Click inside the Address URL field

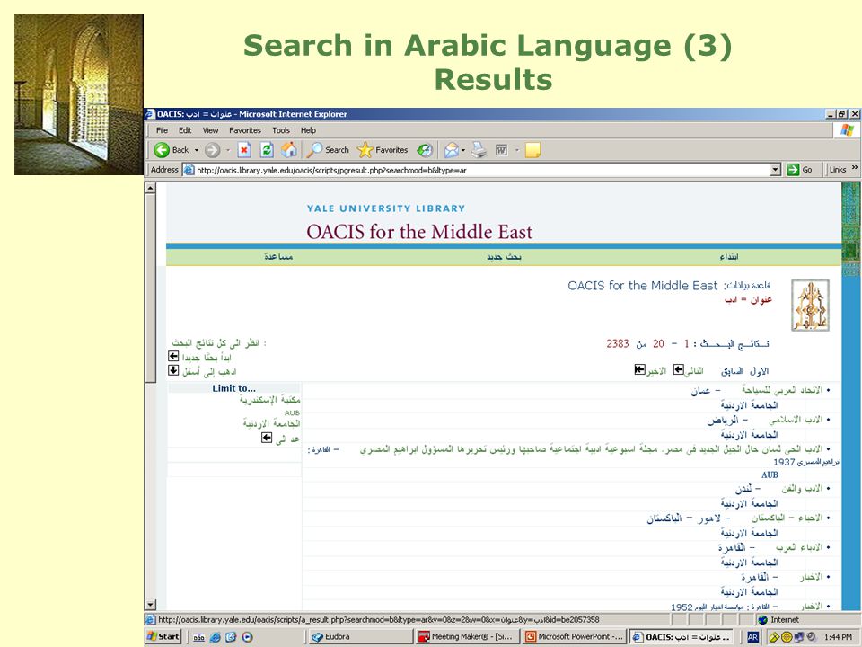click(477, 170)
